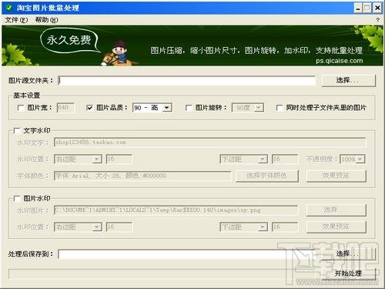385x289 pixels.
Task: Open the 文件(F) menu
Action: click(x=16, y=20)
